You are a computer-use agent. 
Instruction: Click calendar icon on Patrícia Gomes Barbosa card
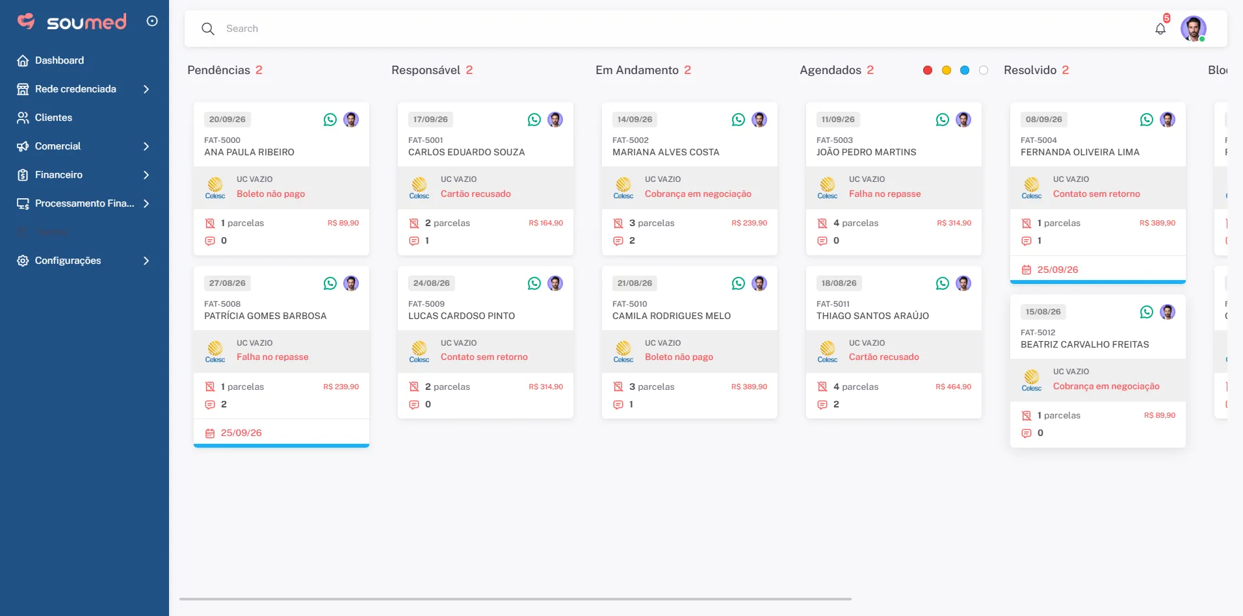pos(210,433)
